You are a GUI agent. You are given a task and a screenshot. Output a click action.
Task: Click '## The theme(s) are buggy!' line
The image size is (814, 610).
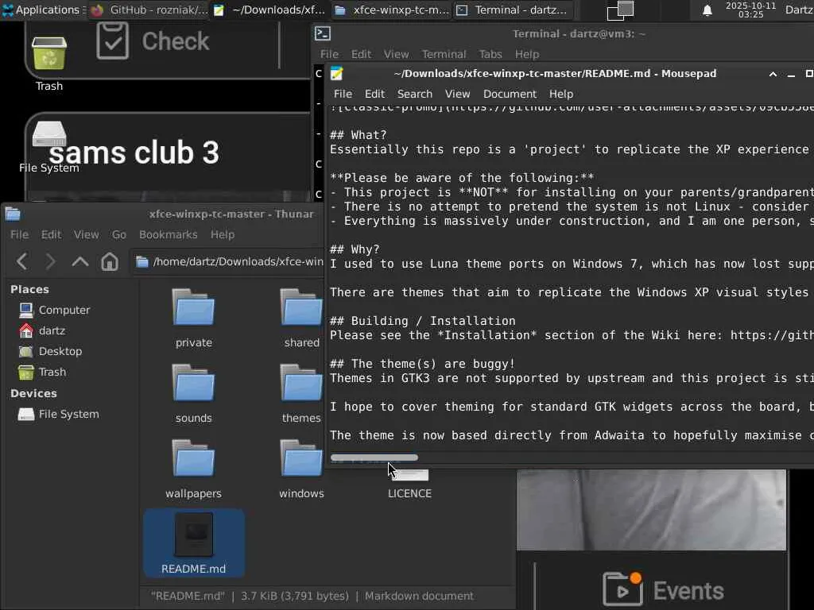click(x=423, y=364)
